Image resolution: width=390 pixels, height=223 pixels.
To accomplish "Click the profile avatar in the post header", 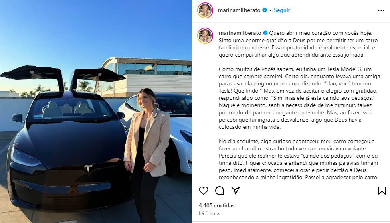I will click(205, 10).
